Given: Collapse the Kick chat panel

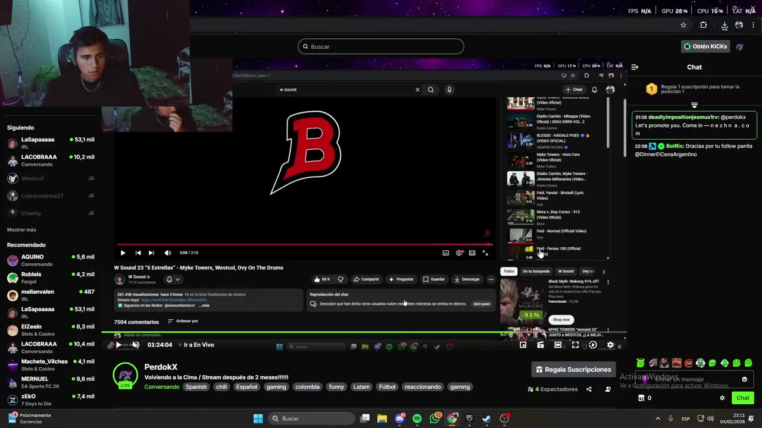Looking at the screenshot, I should [x=635, y=67].
